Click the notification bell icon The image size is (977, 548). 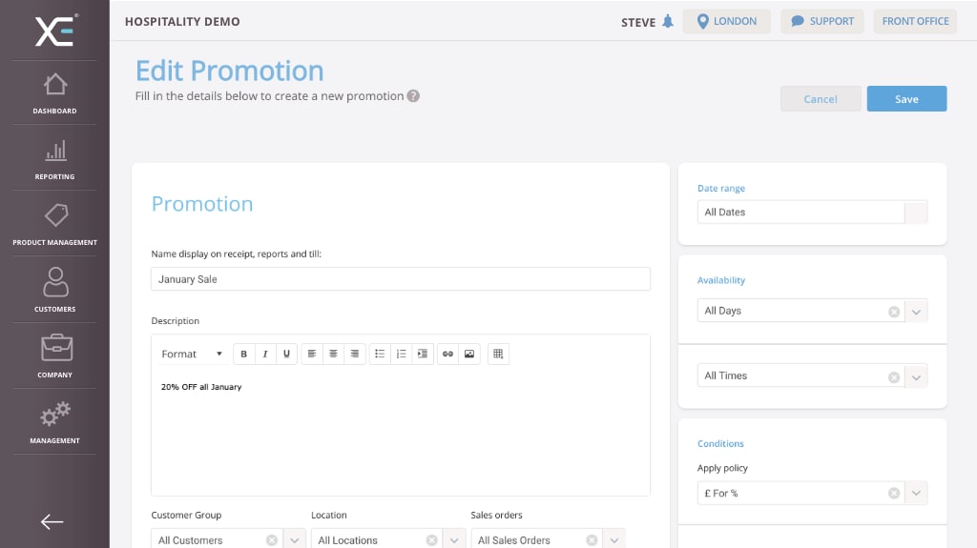pos(668,22)
